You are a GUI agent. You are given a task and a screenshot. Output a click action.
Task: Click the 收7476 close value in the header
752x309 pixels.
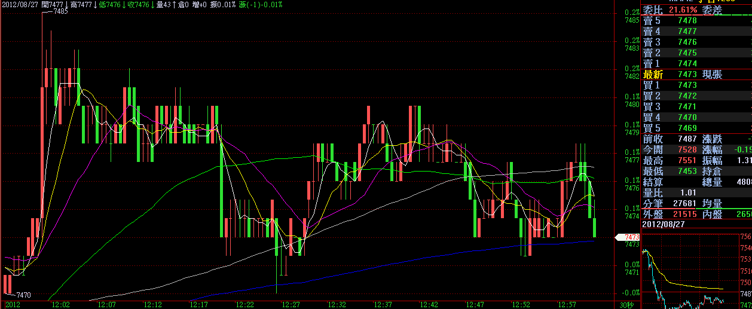click(x=138, y=4)
